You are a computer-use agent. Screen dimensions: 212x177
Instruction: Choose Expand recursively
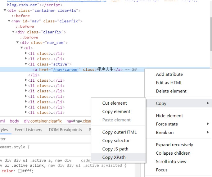pos(179,145)
